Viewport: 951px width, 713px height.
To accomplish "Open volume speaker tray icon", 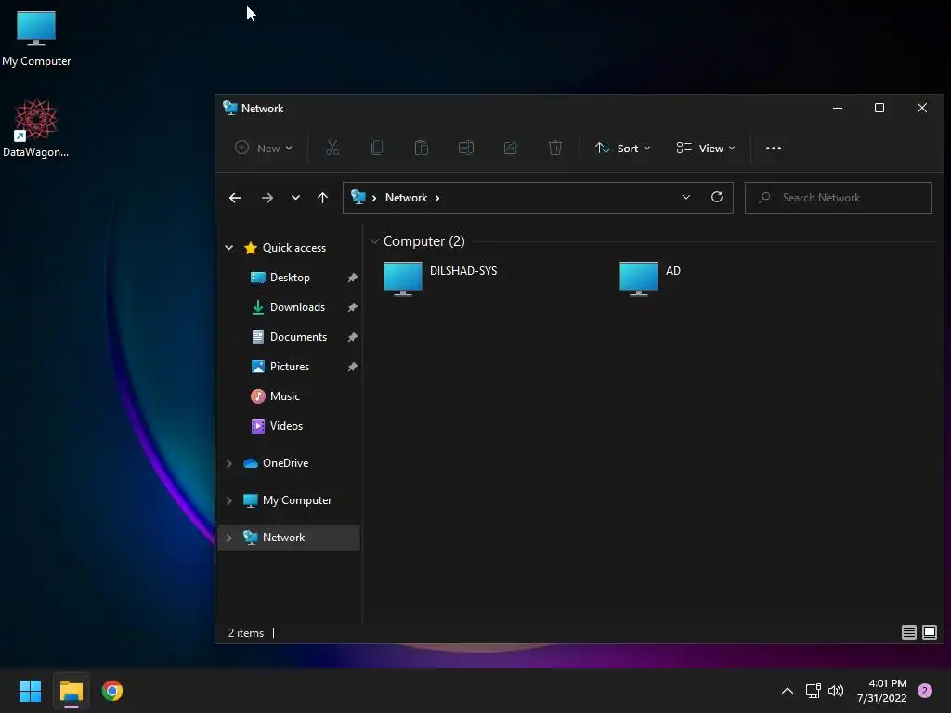I will coord(836,691).
